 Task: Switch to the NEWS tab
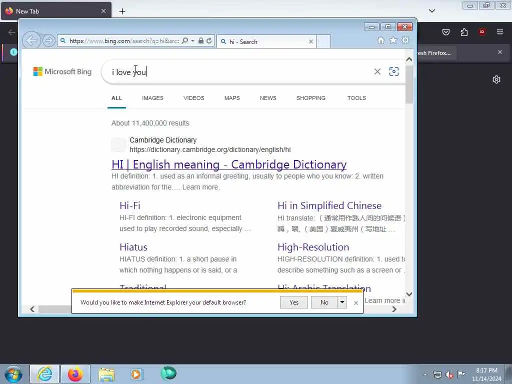(268, 98)
